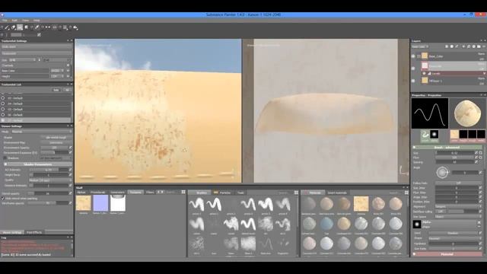The height and width of the screenshot is (274, 487).
Task: Select the Paint brush tool in toolbar
Action: pyautogui.click(x=7, y=27)
